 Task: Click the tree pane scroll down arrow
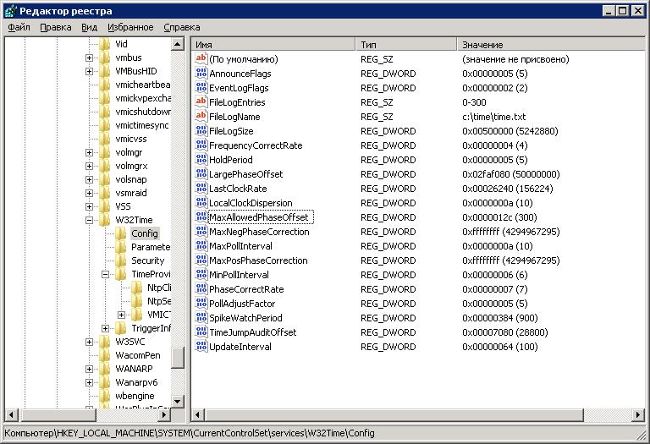tap(178, 401)
